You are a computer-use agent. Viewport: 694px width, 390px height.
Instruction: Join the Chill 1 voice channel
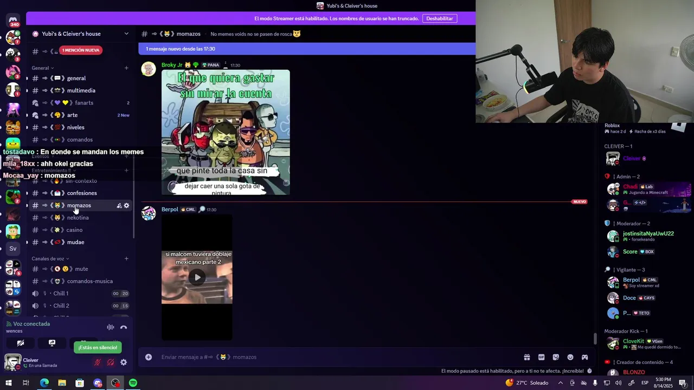tap(80, 294)
